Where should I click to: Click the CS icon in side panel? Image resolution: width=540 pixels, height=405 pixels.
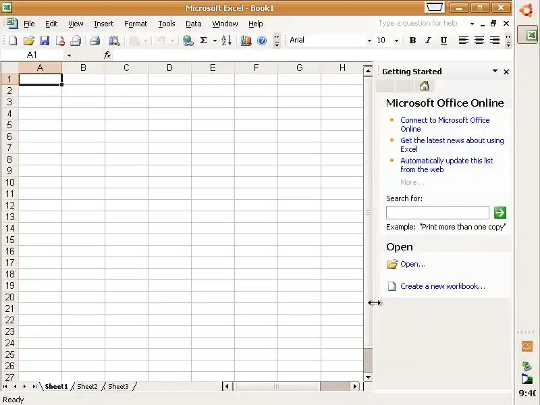tap(526, 346)
